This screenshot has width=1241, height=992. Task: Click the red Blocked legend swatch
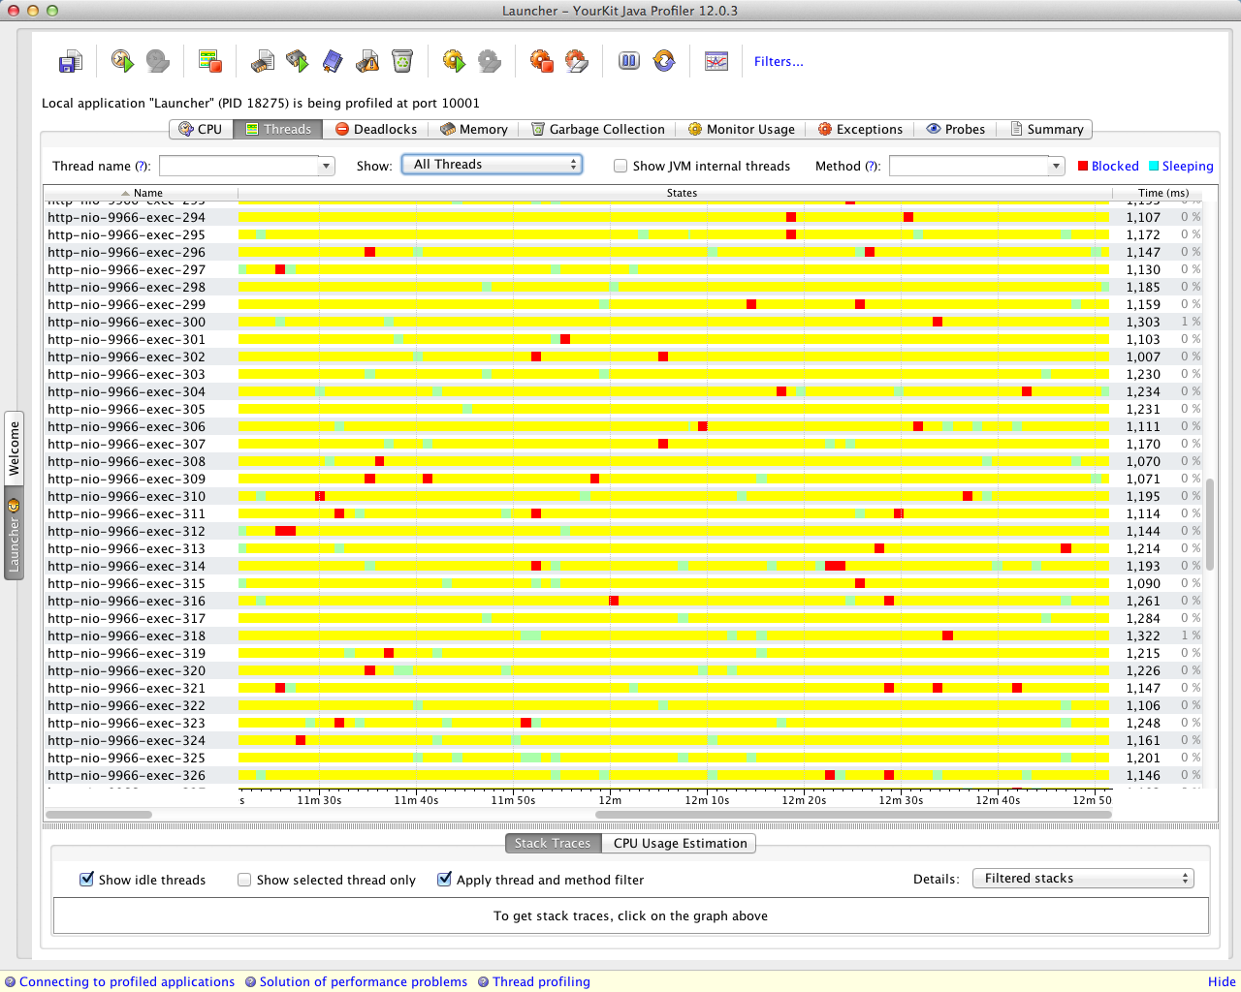(1083, 166)
